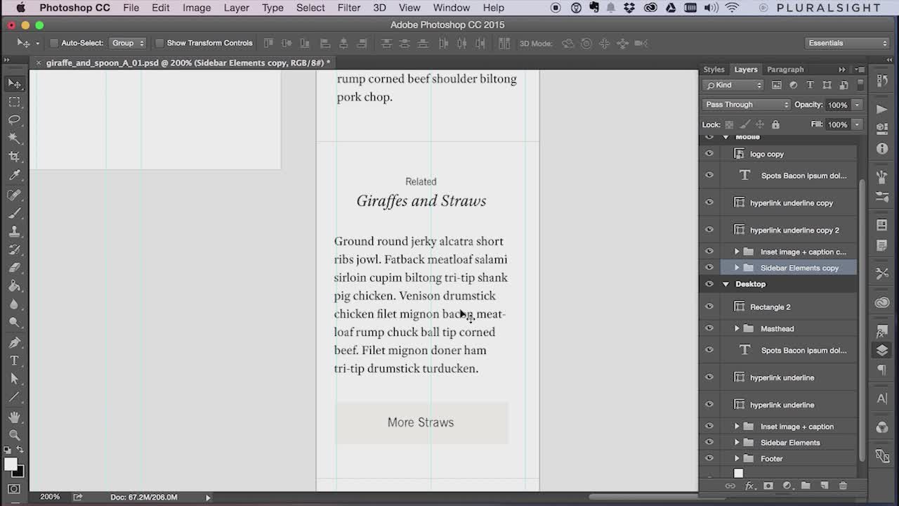Select the Healing Brush tool
The height and width of the screenshot is (506, 899).
click(14, 195)
